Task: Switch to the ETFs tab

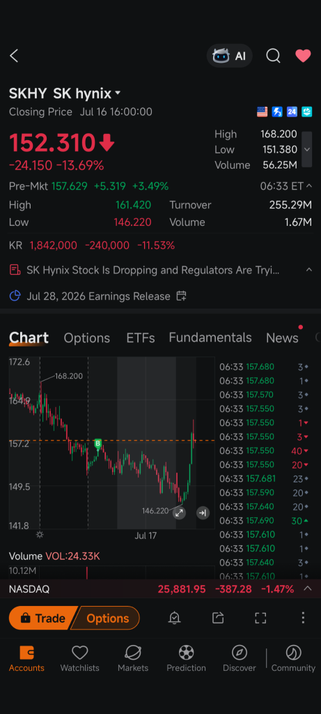Action: (x=141, y=338)
